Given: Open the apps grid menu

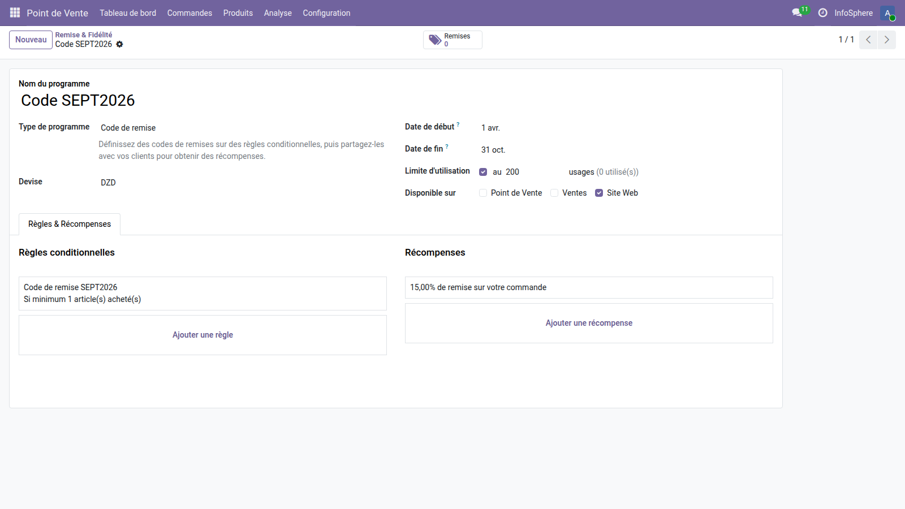Looking at the screenshot, I should tap(14, 12).
